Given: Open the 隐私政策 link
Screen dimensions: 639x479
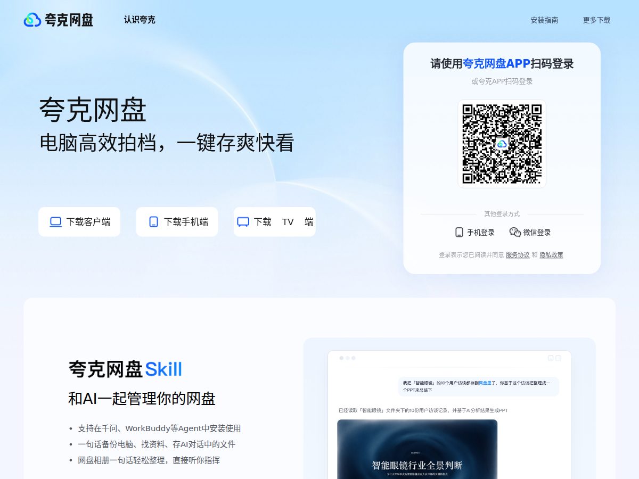Looking at the screenshot, I should click(551, 255).
